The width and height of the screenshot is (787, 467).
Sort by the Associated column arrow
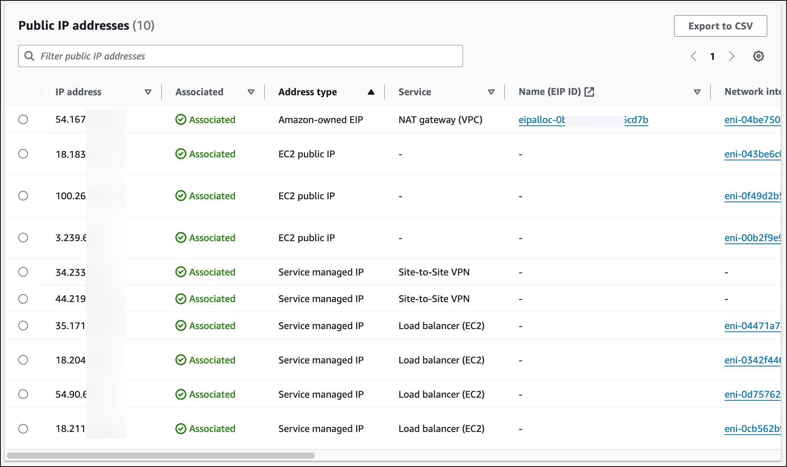(251, 92)
